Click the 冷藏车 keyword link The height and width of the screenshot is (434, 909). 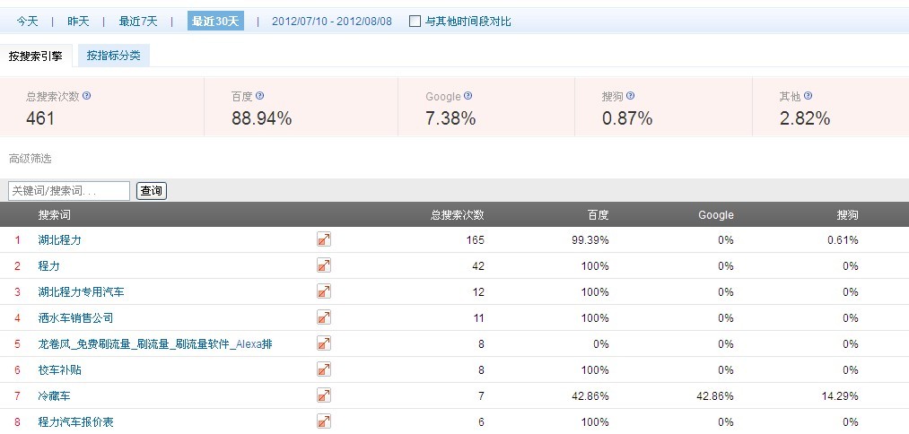(54, 395)
